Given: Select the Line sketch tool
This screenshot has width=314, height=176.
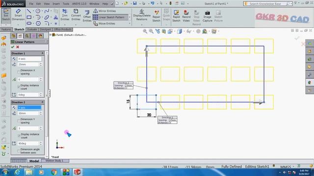Looking at the screenshot, I should click(29, 11).
